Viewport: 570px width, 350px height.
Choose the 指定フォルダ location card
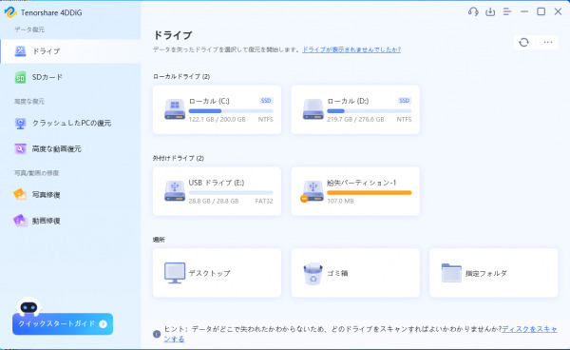494,273
